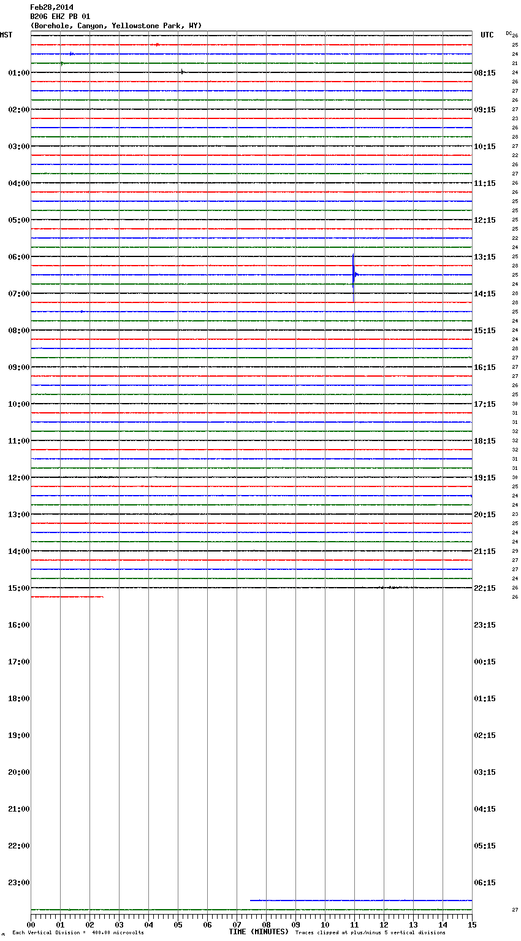Click minute tick label "11" on bottom axis
The height and width of the screenshot is (941, 521).
[x=354, y=924]
